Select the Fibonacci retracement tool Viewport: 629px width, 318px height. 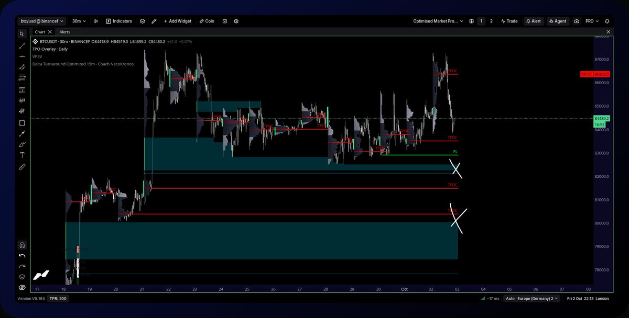(x=22, y=78)
